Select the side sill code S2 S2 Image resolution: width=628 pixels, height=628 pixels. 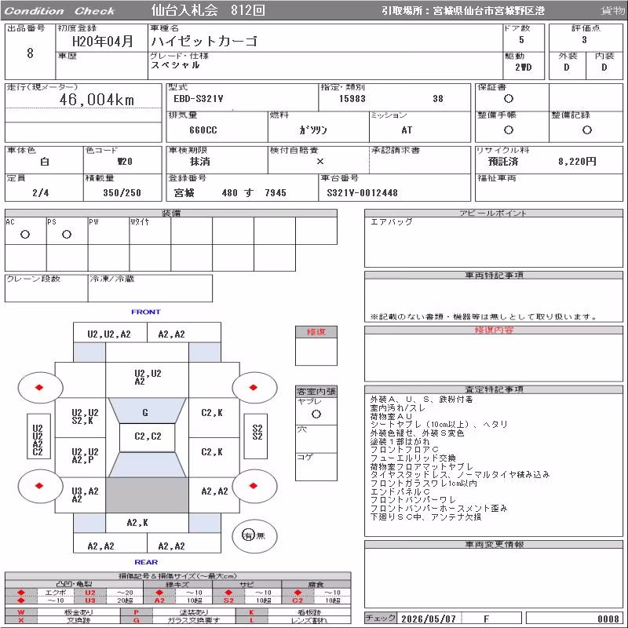coord(257,433)
